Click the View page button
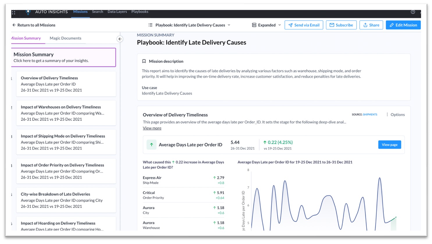 point(390,145)
